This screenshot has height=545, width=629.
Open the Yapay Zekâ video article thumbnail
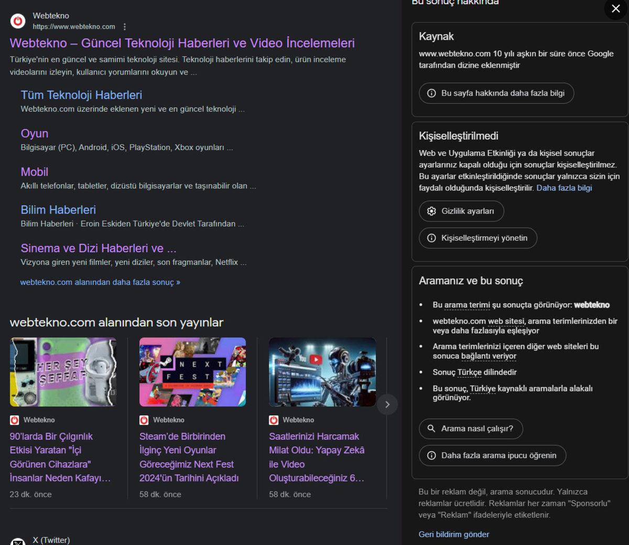pos(322,372)
